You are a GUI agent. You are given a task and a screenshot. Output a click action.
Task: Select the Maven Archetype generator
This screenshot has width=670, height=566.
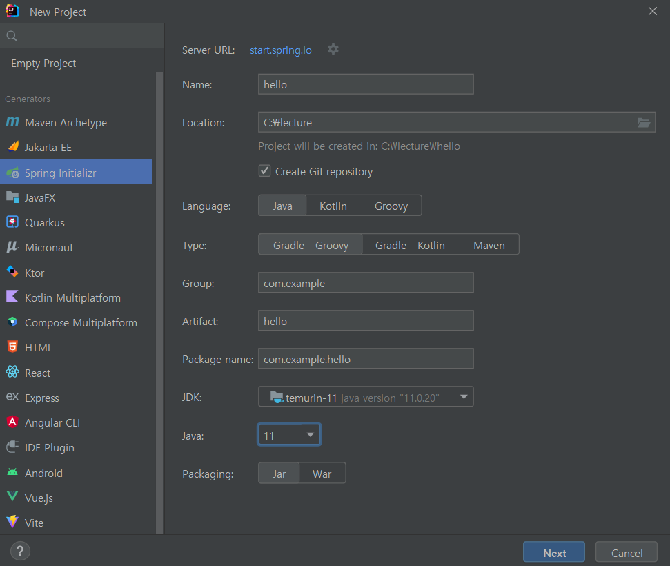coord(76,122)
